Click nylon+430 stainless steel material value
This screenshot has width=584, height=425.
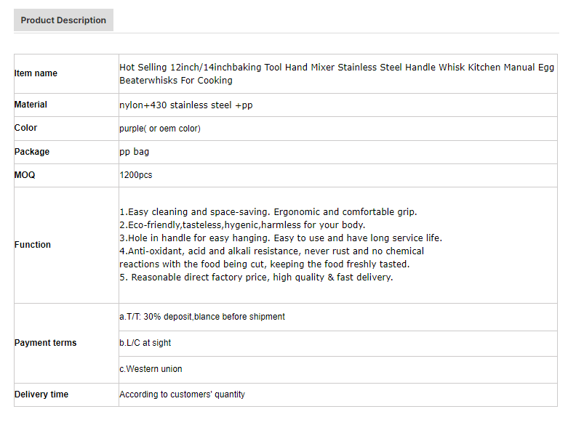tap(186, 105)
